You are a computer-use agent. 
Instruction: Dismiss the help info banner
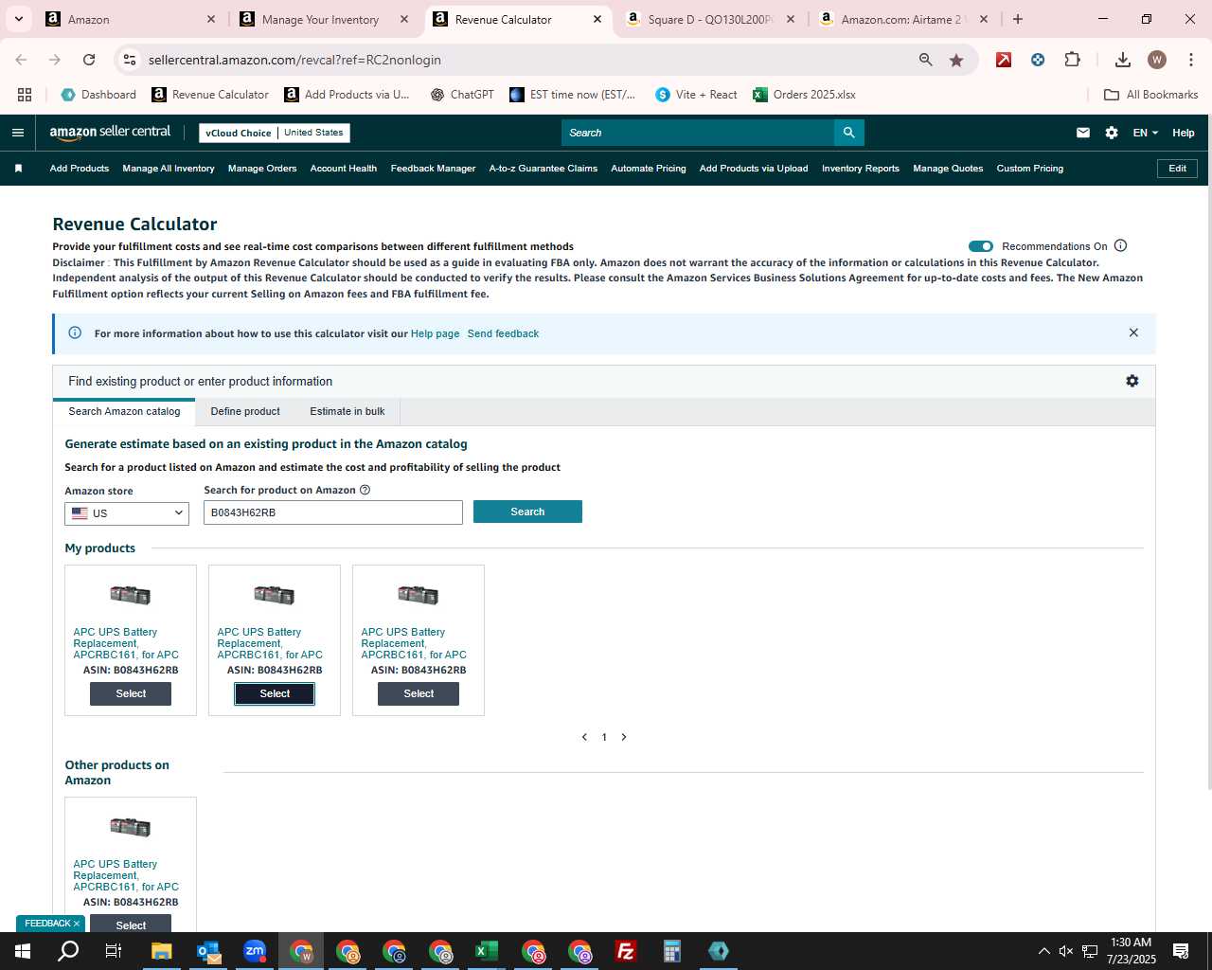pyautogui.click(x=1133, y=332)
